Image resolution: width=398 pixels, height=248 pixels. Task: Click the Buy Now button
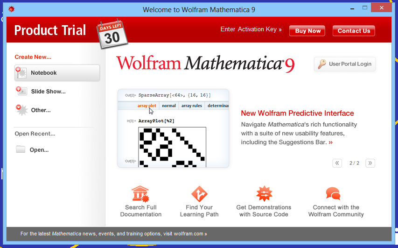[307, 31]
